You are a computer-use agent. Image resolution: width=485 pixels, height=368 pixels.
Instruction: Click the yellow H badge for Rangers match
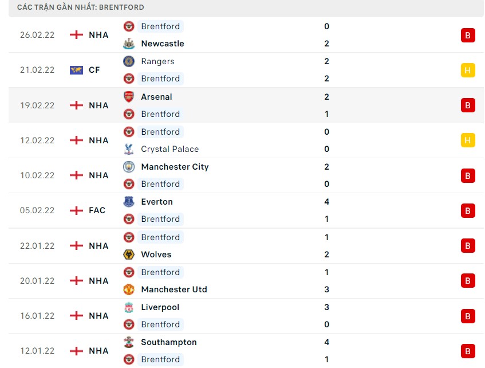click(468, 70)
